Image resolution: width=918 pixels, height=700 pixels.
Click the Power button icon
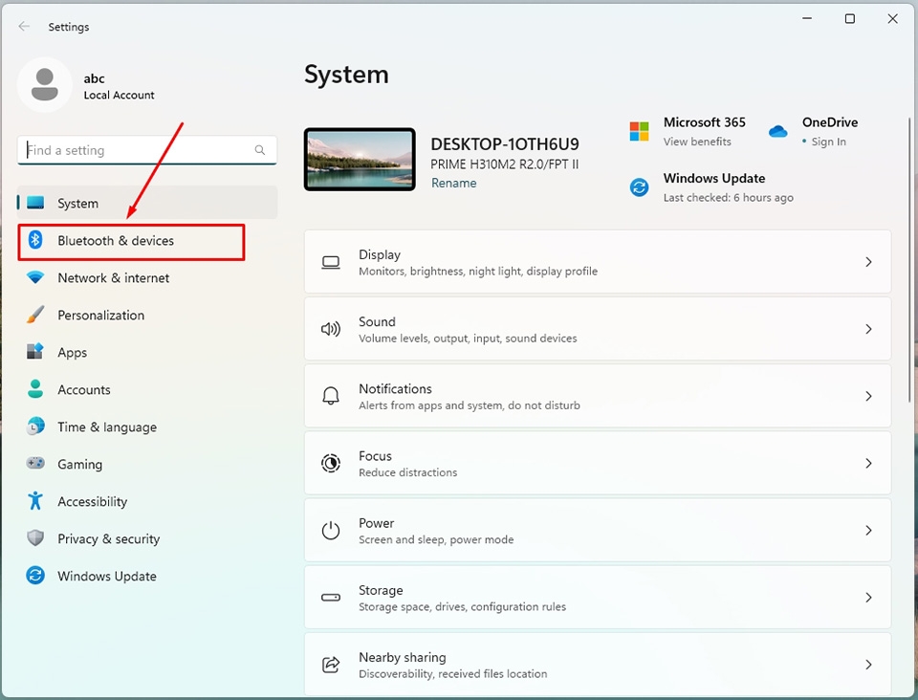tap(331, 531)
